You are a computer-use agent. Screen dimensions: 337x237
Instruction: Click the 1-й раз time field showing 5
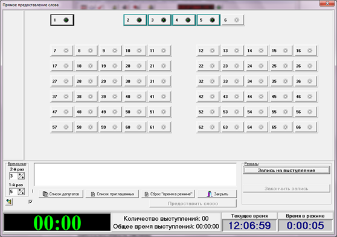click(x=13, y=192)
